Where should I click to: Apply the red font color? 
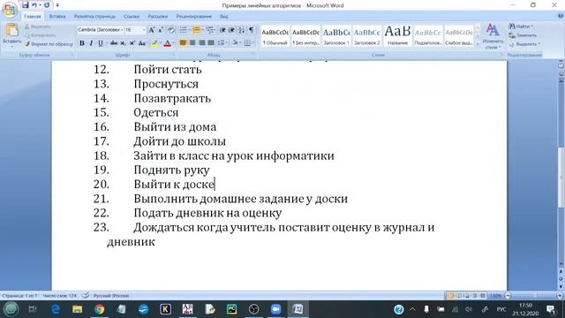[167, 43]
